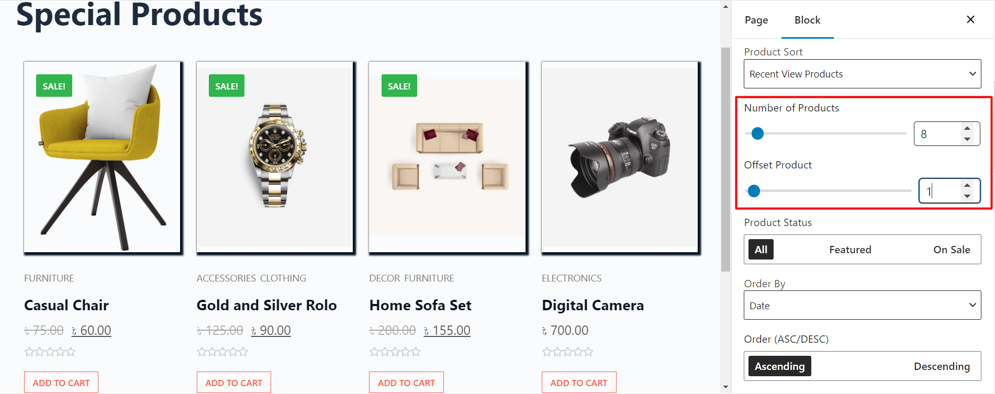Open the Product Sort dropdown
This screenshot has height=394, width=995.
862,74
